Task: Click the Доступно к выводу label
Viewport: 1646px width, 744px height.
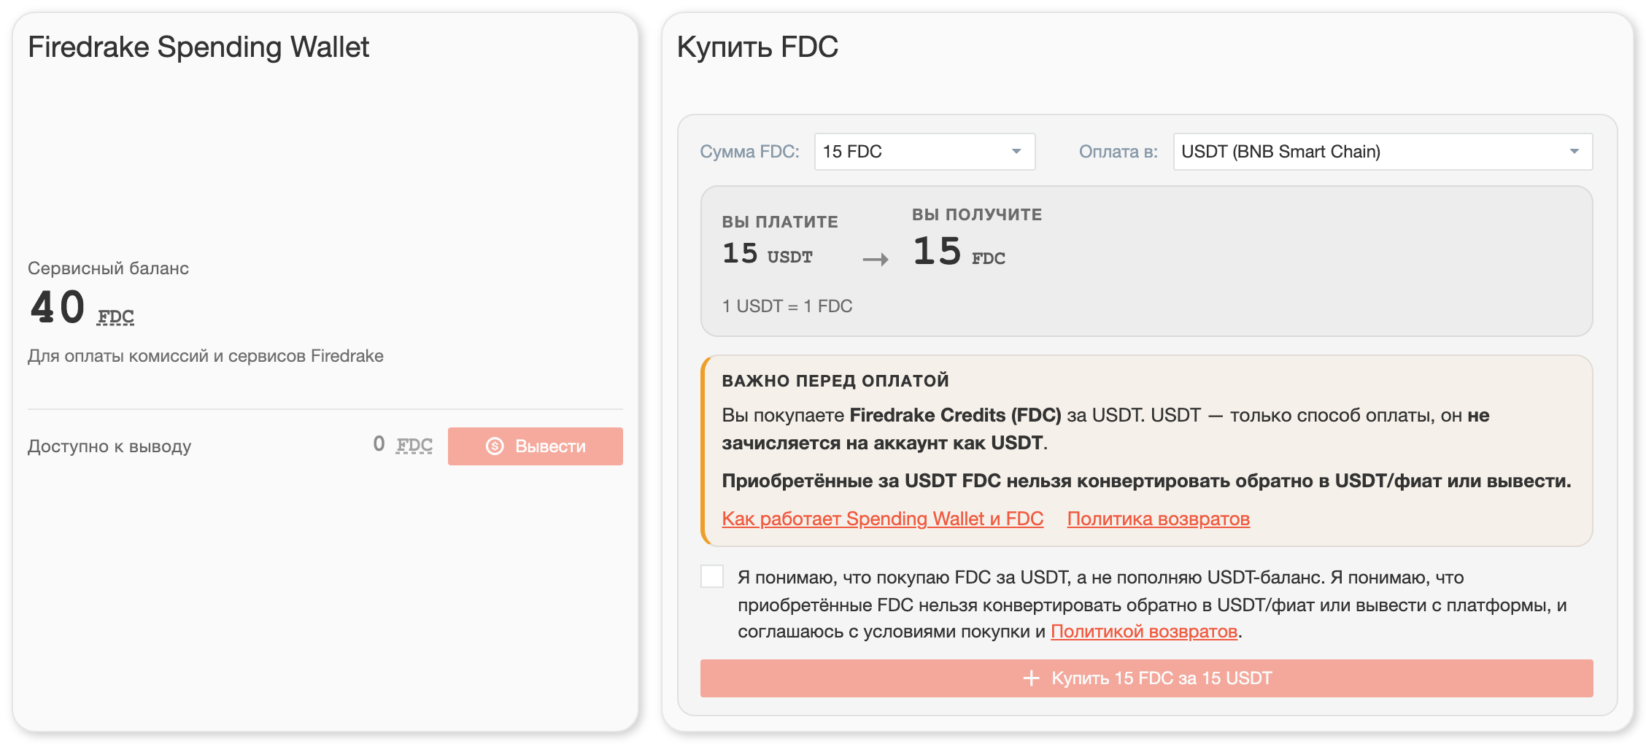Action: pyautogui.click(x=109, y=446)
